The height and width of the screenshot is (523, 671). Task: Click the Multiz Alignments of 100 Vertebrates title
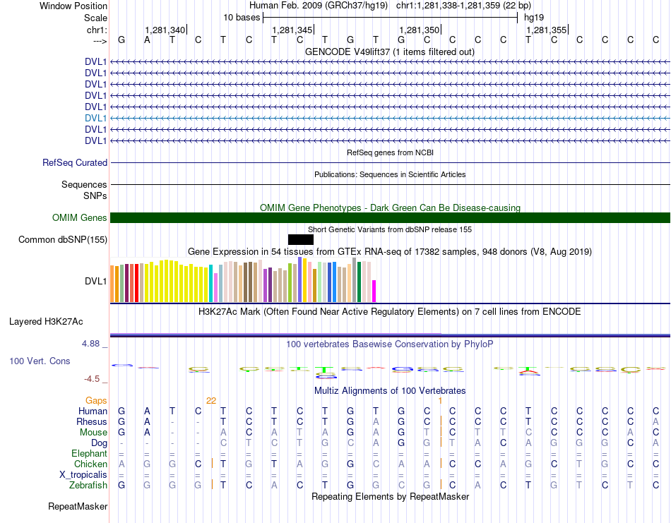click(x=390, y=390)
